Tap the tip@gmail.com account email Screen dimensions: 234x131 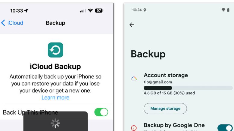click(x=158, y=82)
